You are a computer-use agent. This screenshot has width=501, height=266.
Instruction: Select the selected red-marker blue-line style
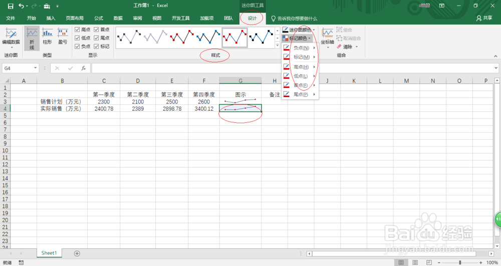(x=235, y=37)
